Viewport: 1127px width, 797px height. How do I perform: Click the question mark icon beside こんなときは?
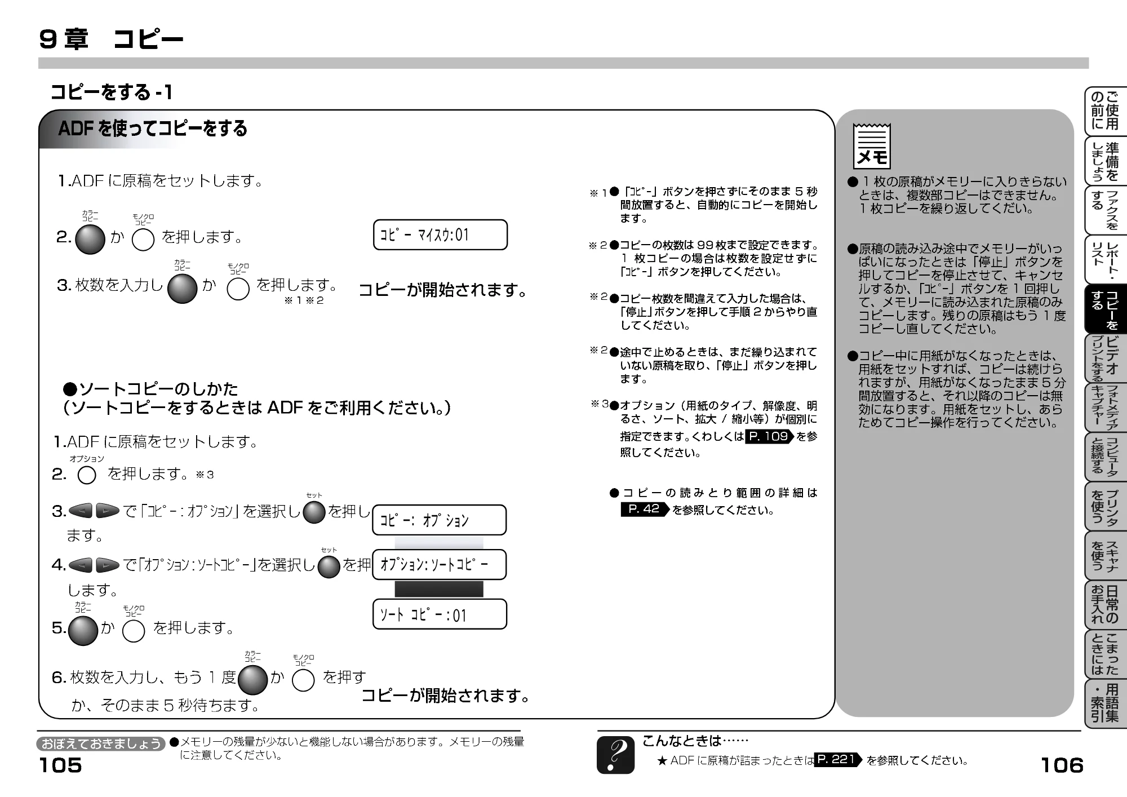(x=615, y=755)
